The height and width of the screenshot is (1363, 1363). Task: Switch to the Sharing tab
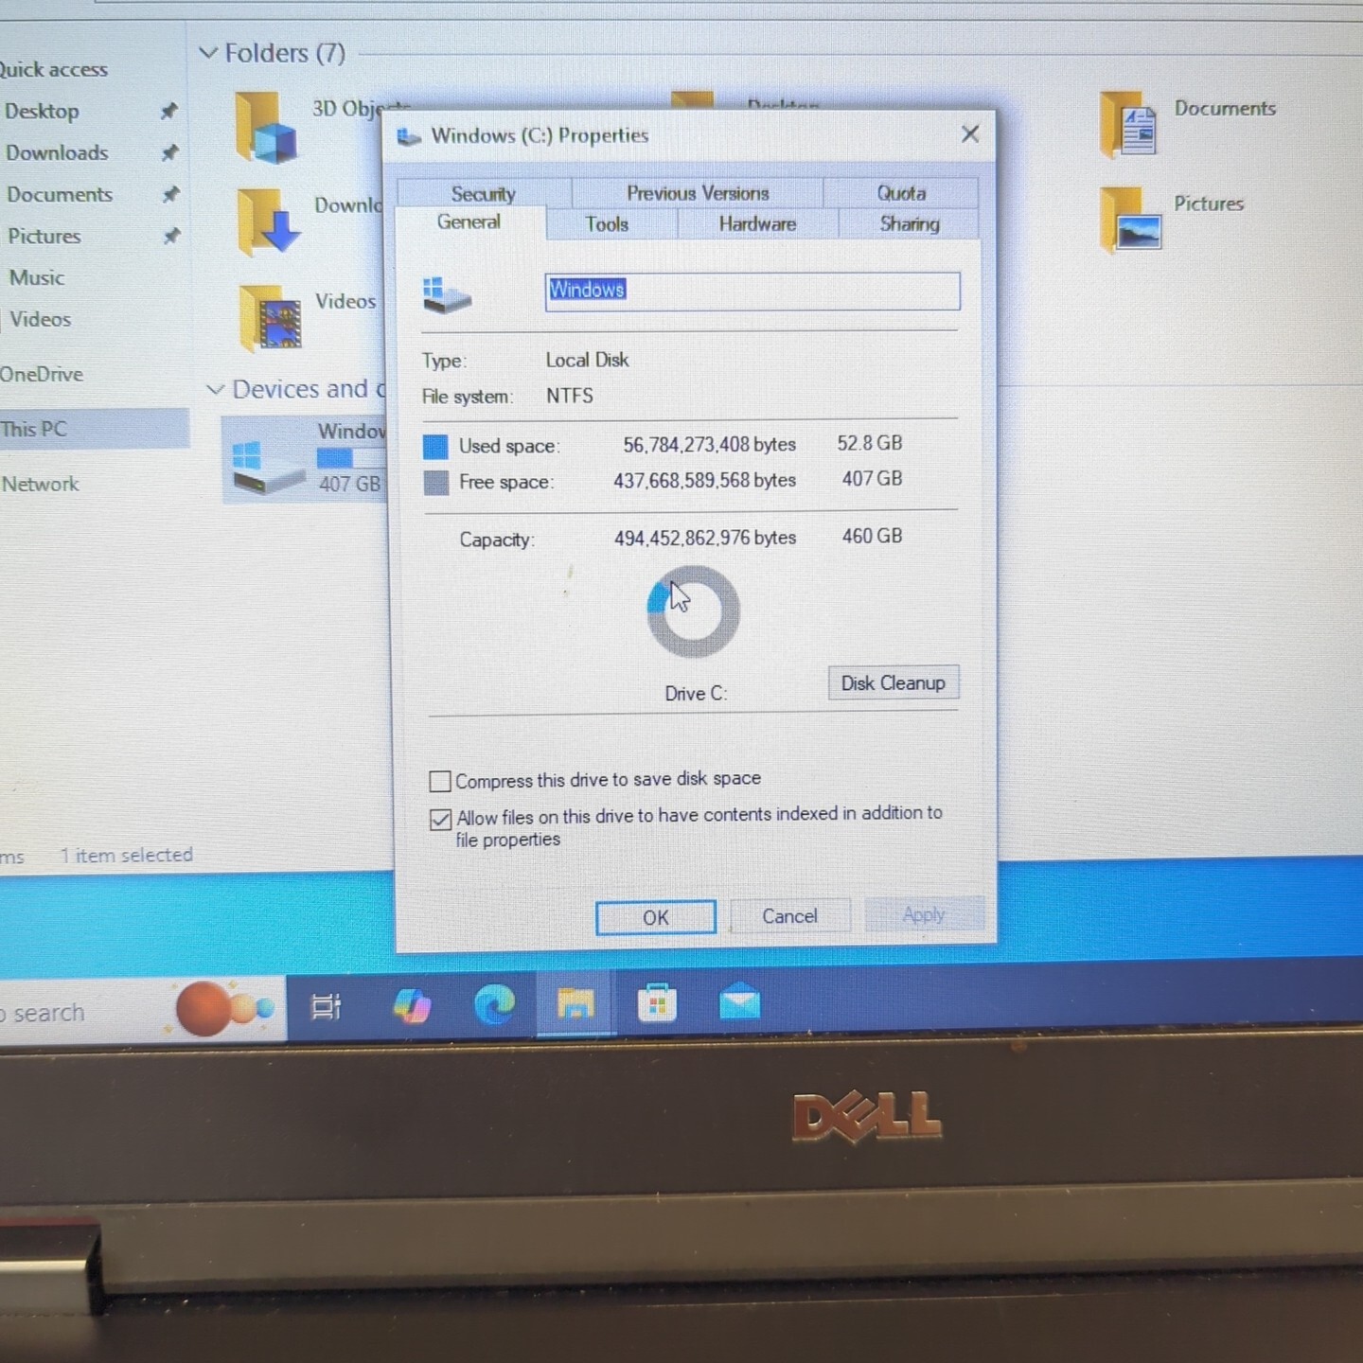tap(910, 223)
